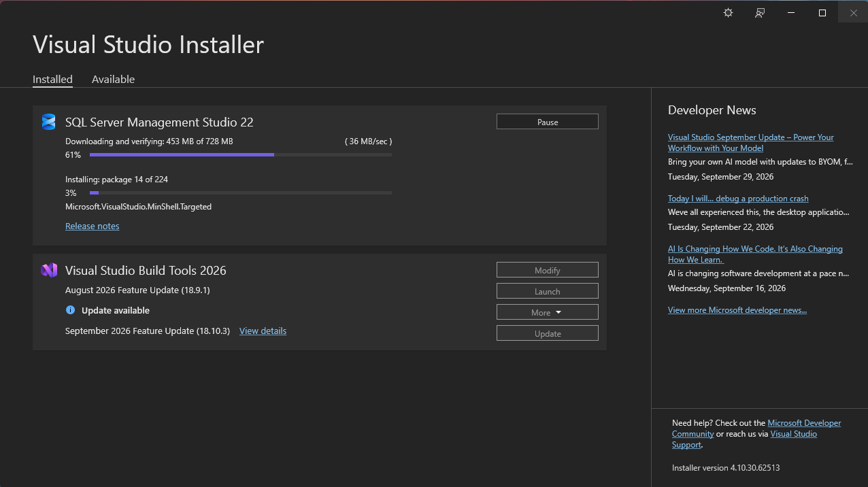This screenshot has height=487, width=868.
Task: Open 'Today I will... debug a production crash' article
Action: (738, 199)
